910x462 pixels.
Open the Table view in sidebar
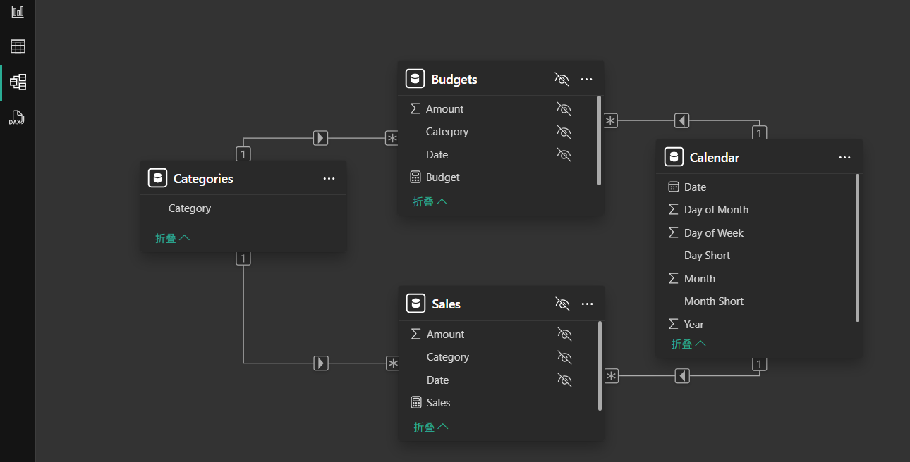[x=18, y=46]
